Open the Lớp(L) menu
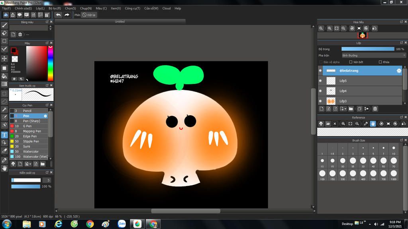This screenshot has height=229, width=408. click(40, 8)
